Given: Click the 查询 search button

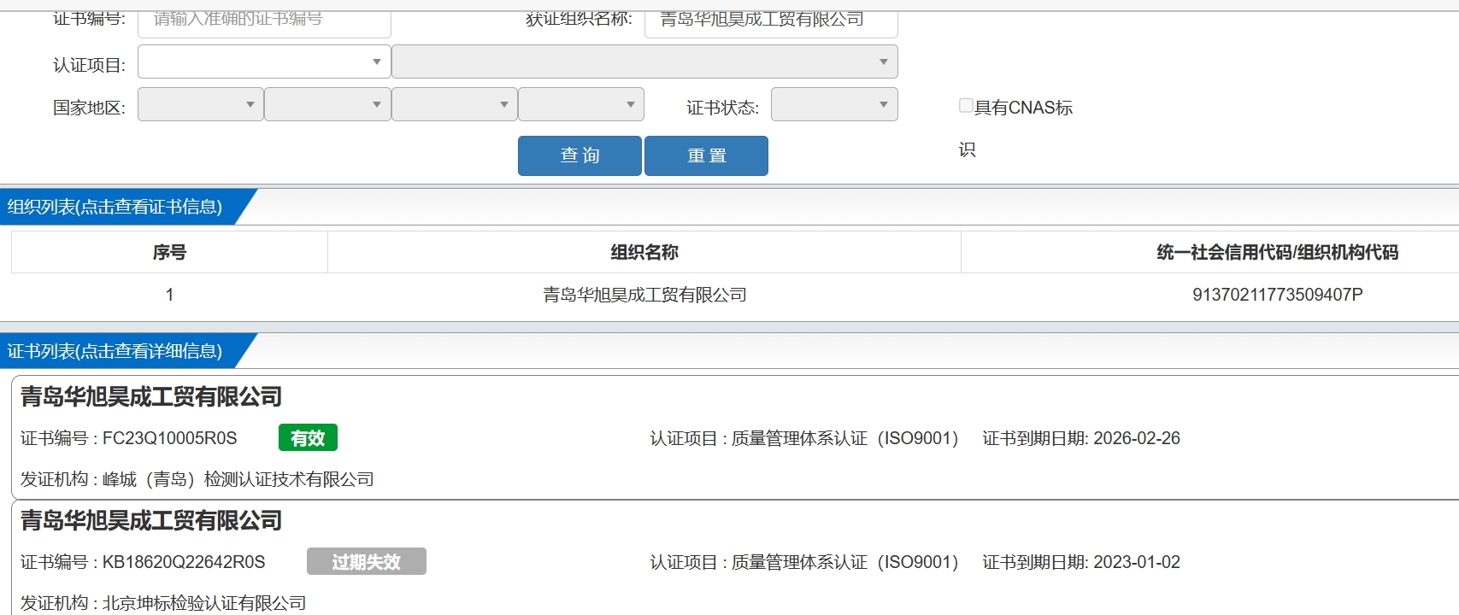Looking at the screenshot, I should 579,155.
